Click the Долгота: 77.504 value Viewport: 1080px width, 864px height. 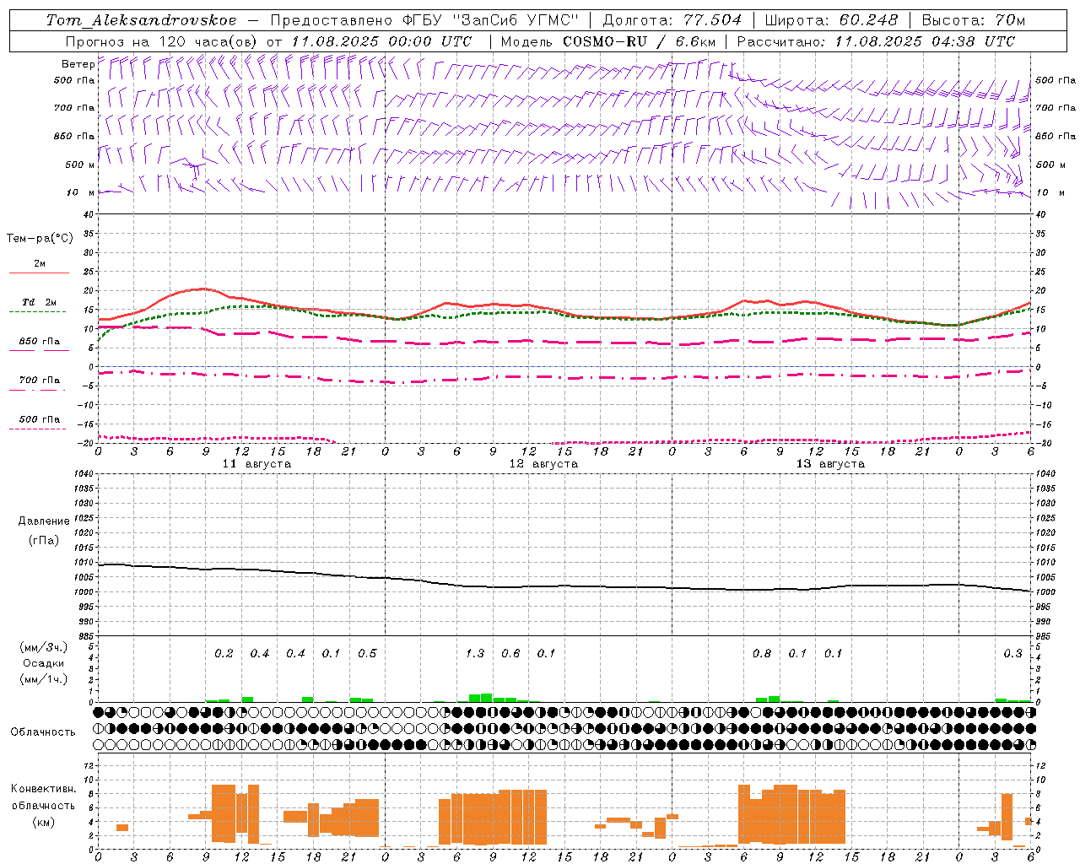672,20
